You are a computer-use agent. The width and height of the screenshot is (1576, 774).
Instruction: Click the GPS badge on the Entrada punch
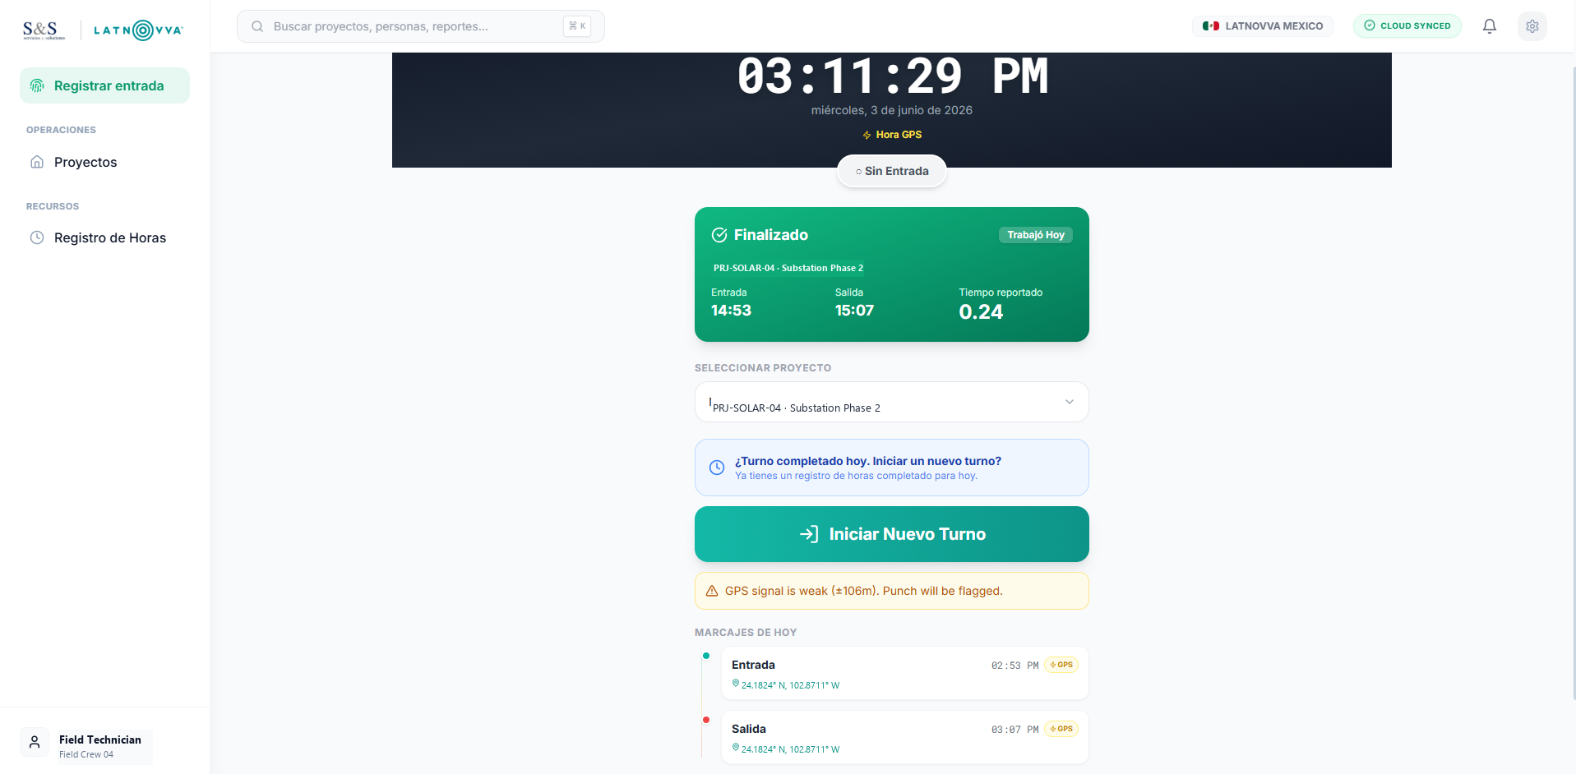pyautogui.click(x=1061, y=665)
